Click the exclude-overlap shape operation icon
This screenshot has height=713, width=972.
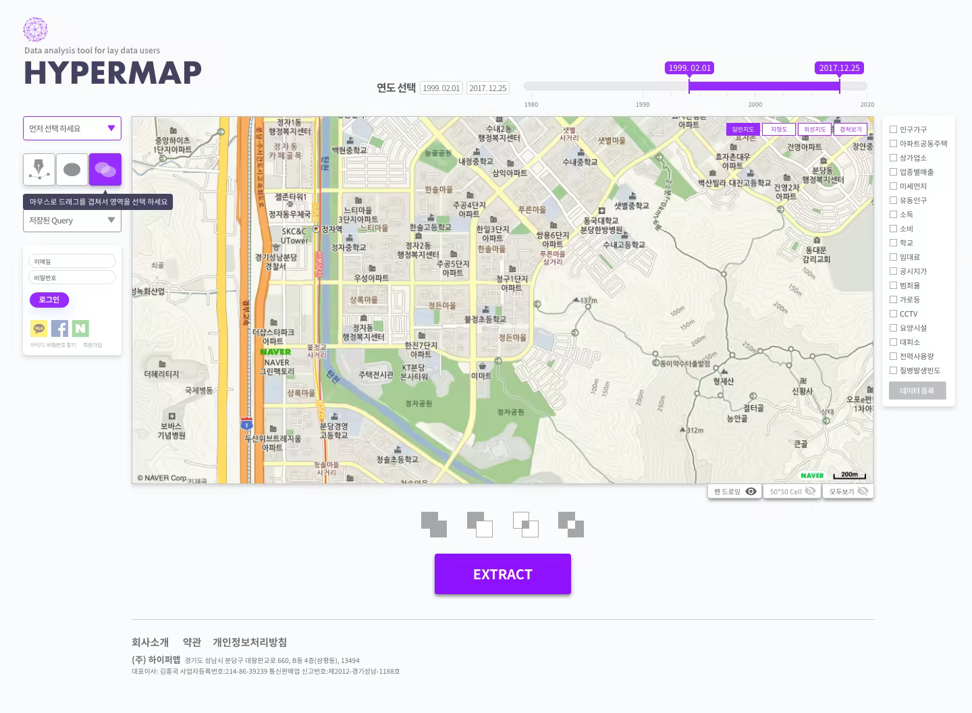[571, 524]
